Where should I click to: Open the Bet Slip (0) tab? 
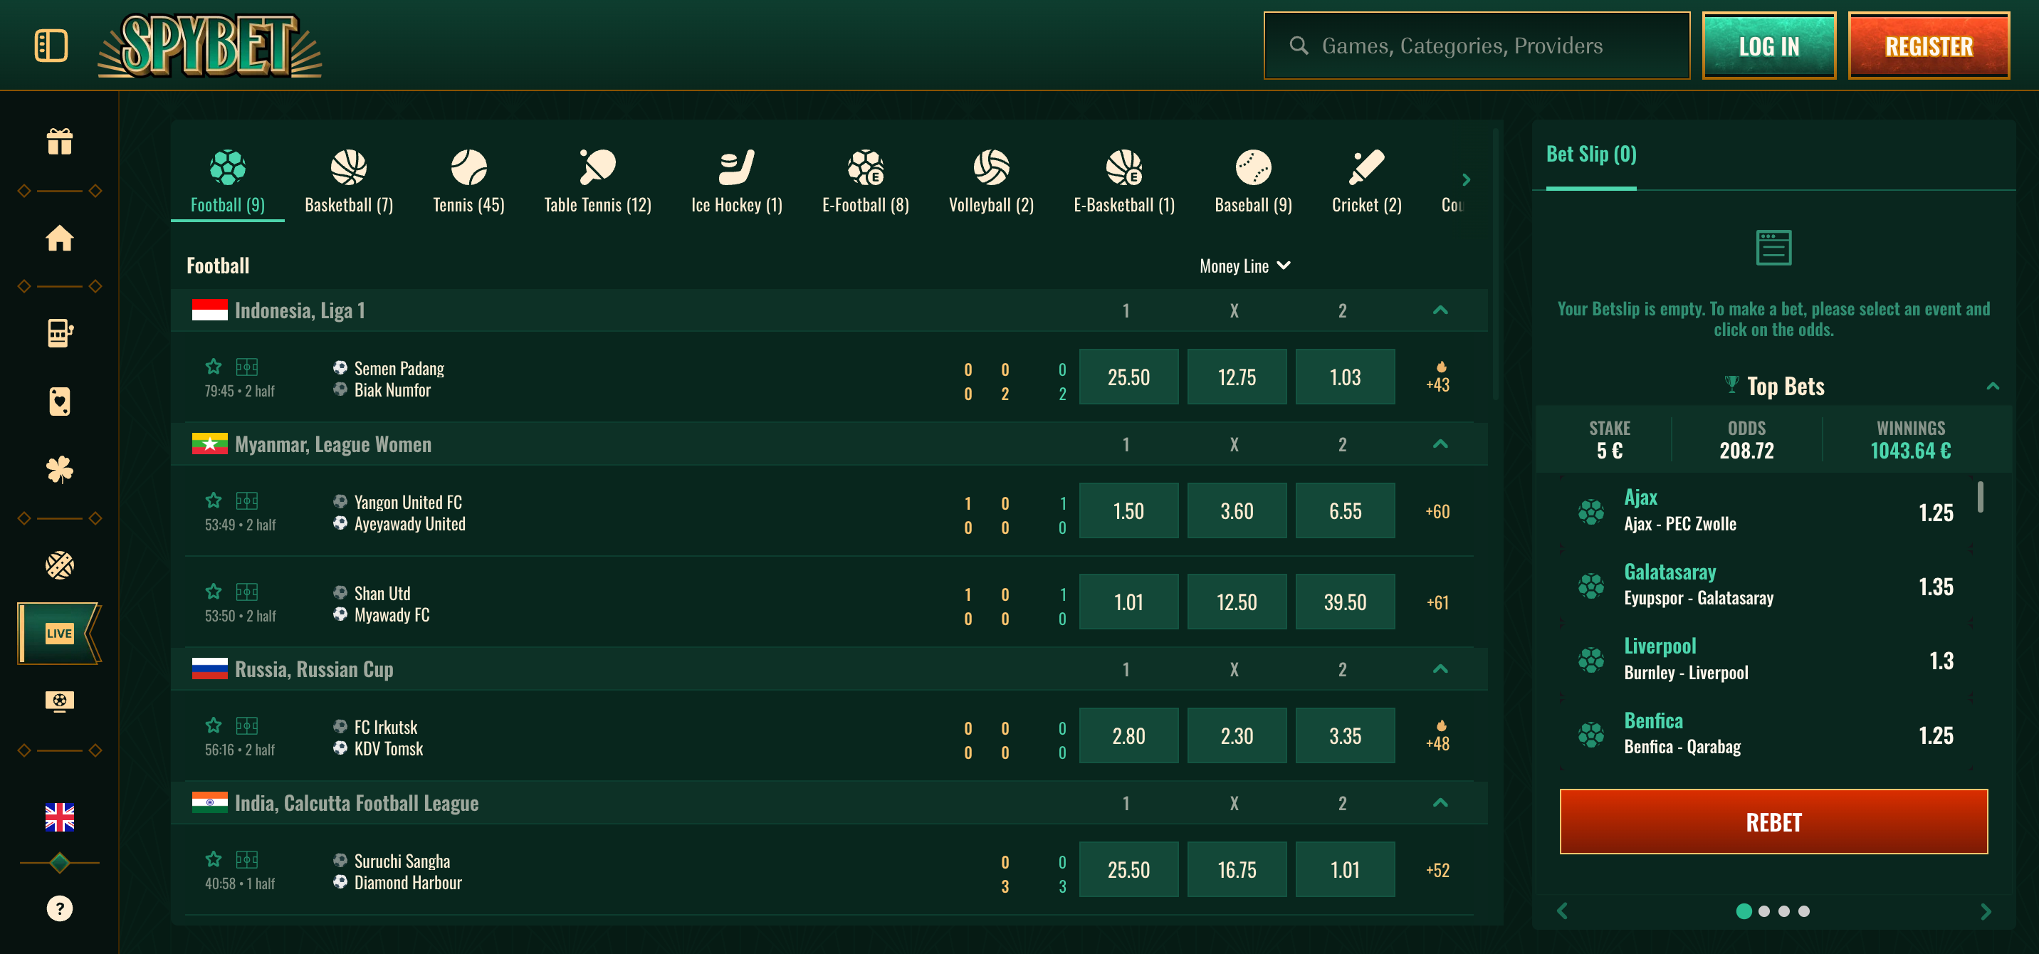1591,155
